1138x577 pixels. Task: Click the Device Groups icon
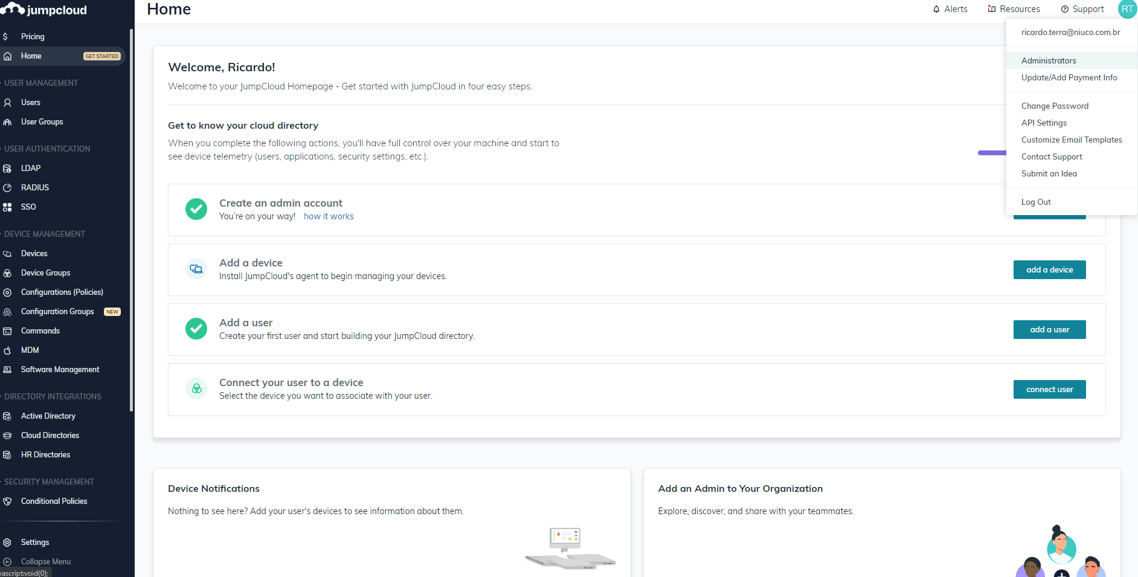tap(7, 273)
